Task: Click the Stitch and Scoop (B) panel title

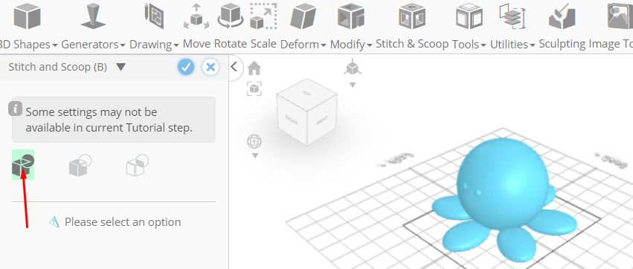Action: click(x=58, y=67)
